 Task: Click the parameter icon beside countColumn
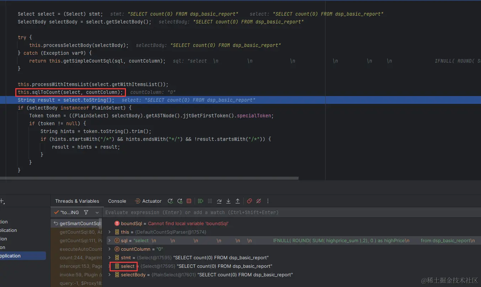click(x=117, y=249)
